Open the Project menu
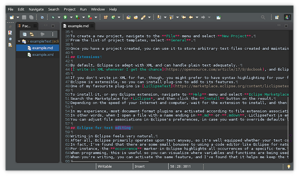The image size is (299, 176). tap(70, 9)
